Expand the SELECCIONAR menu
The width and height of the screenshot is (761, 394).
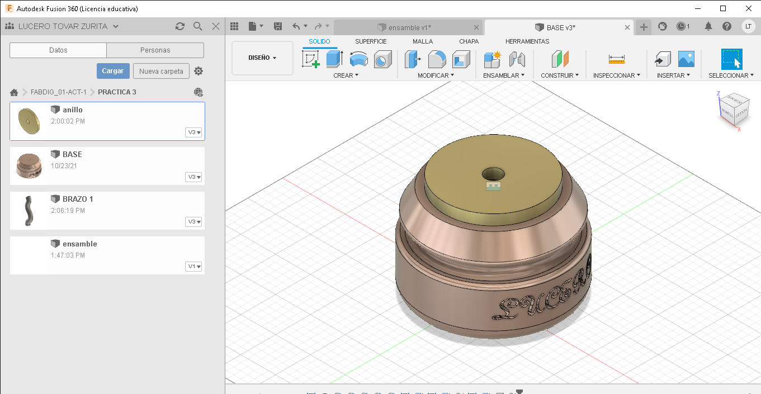click(731, 75)
